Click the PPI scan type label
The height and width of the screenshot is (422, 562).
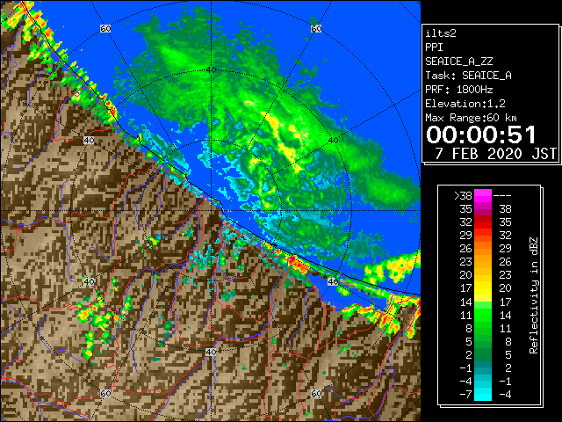click(x=434, y=47)
